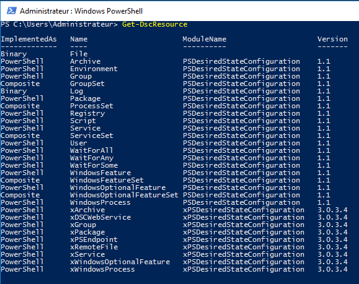Select the resource name xGroup

coord(83,225)
